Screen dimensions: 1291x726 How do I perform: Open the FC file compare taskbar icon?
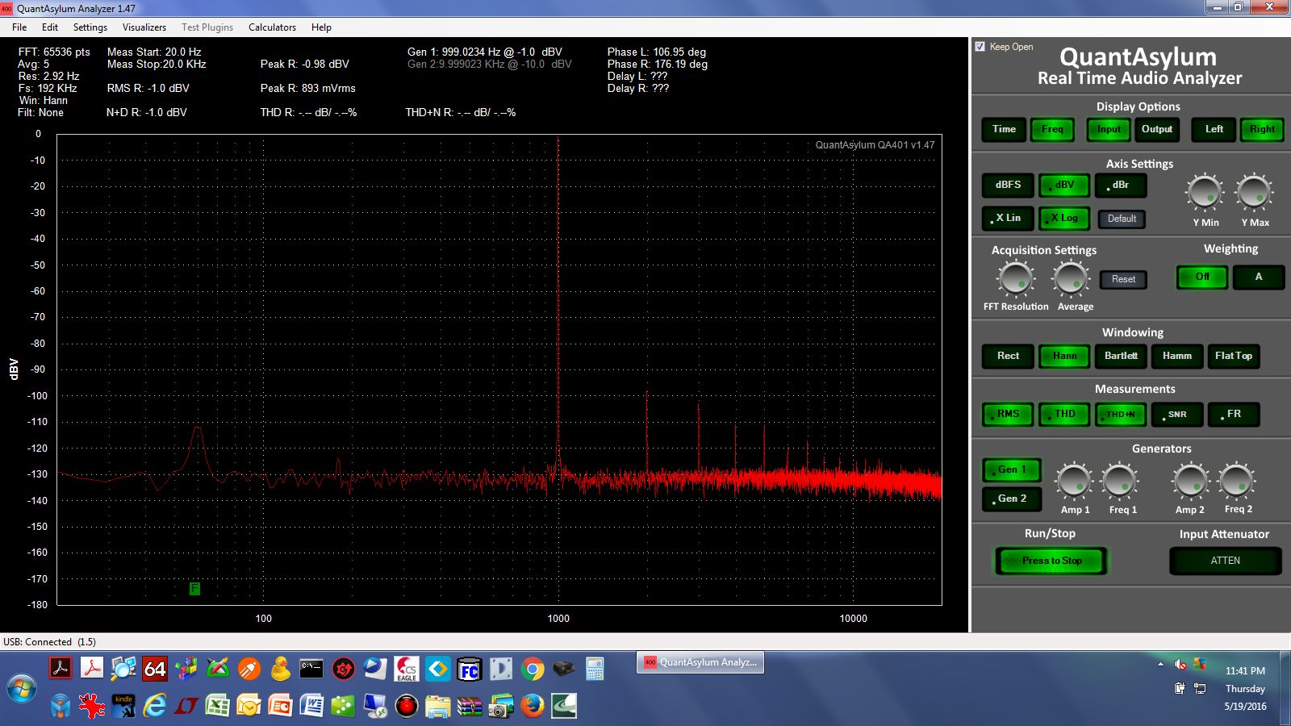pyautogui.click(x=469, y=669)
